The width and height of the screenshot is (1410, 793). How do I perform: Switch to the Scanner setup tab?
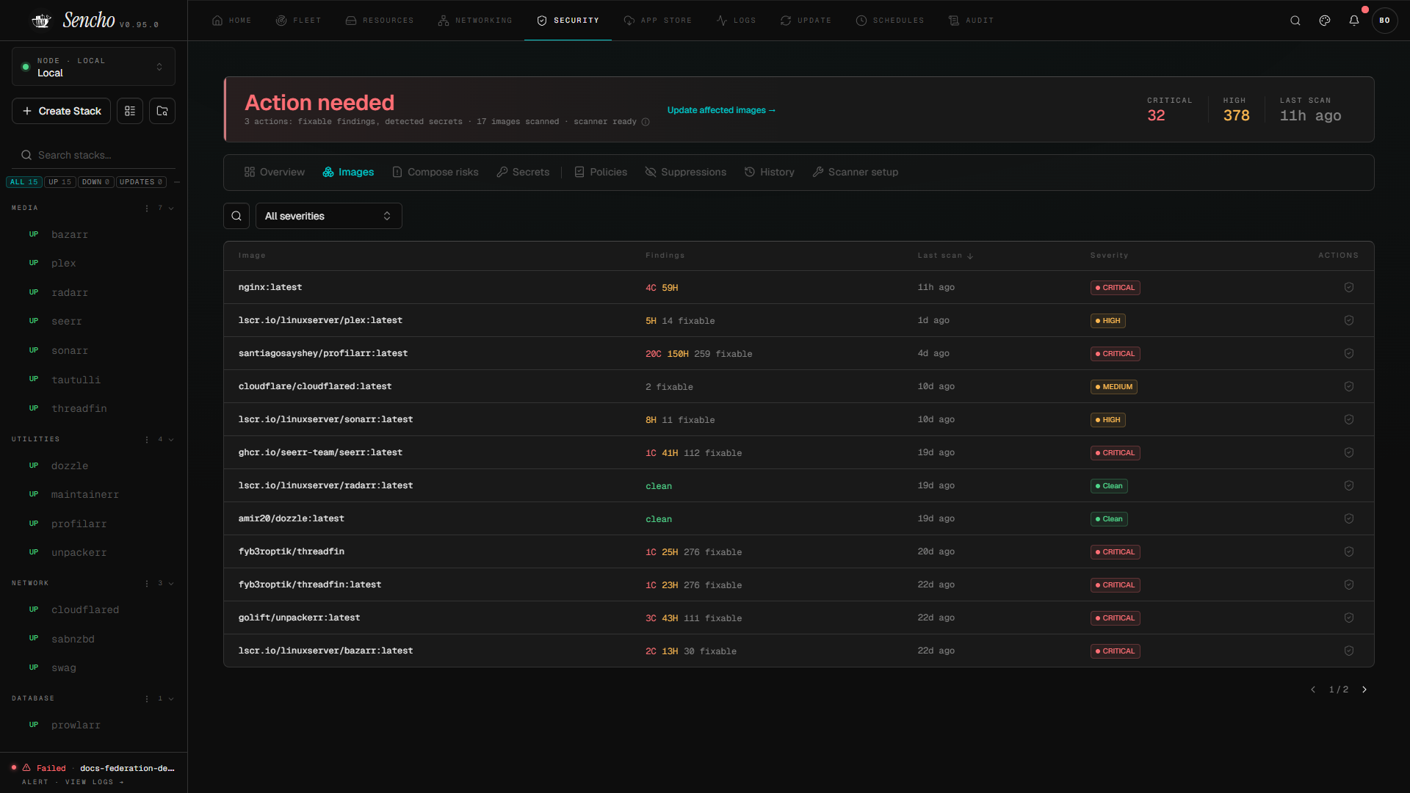[x=856, y=172]
